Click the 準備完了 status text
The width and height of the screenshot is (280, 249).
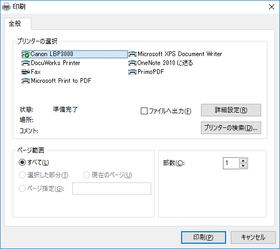pos(65,110)
